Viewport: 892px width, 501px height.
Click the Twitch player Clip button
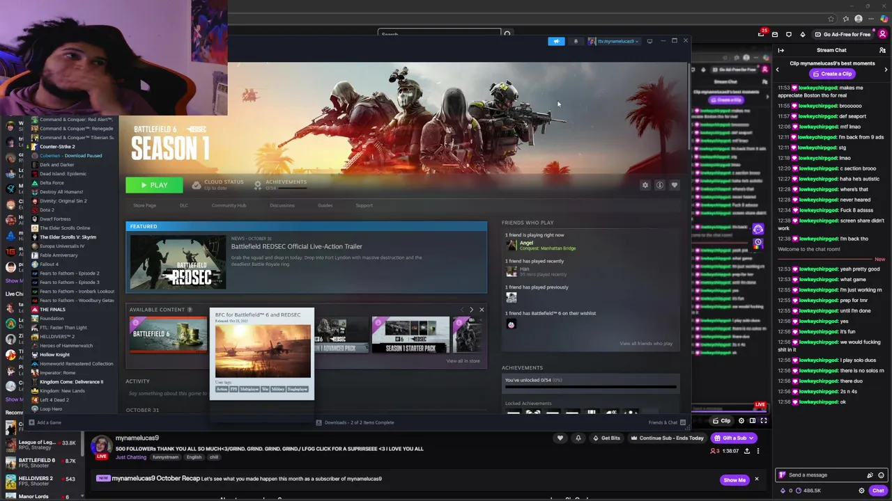(x=721, y=420)
